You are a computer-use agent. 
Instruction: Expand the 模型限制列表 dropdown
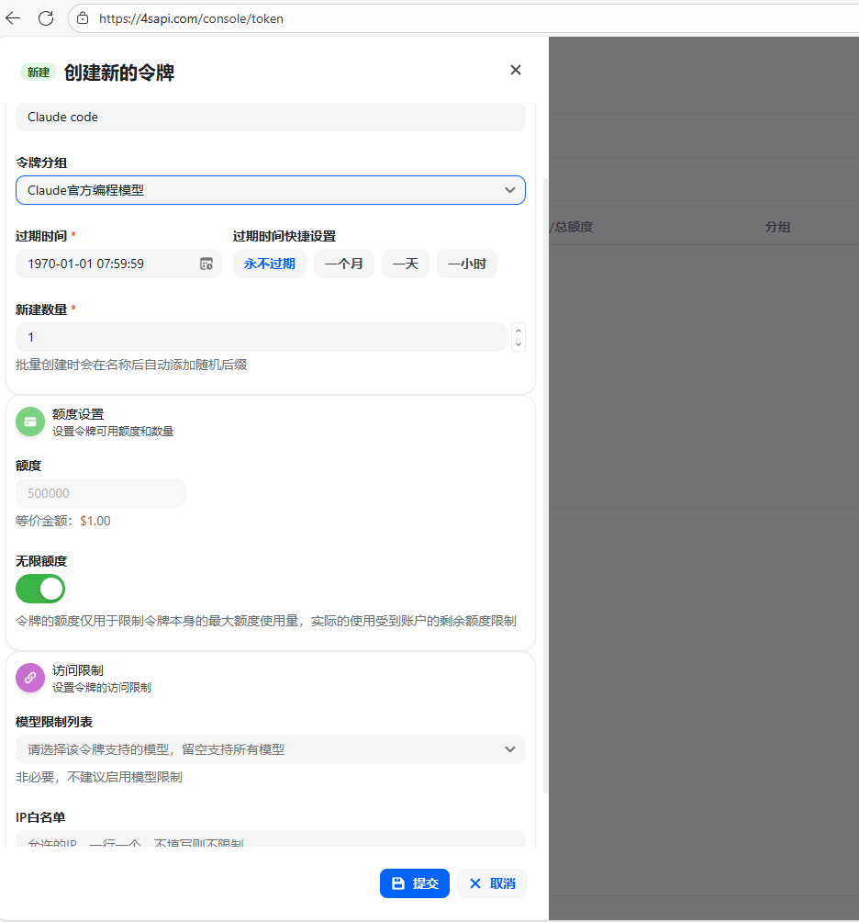271,749
